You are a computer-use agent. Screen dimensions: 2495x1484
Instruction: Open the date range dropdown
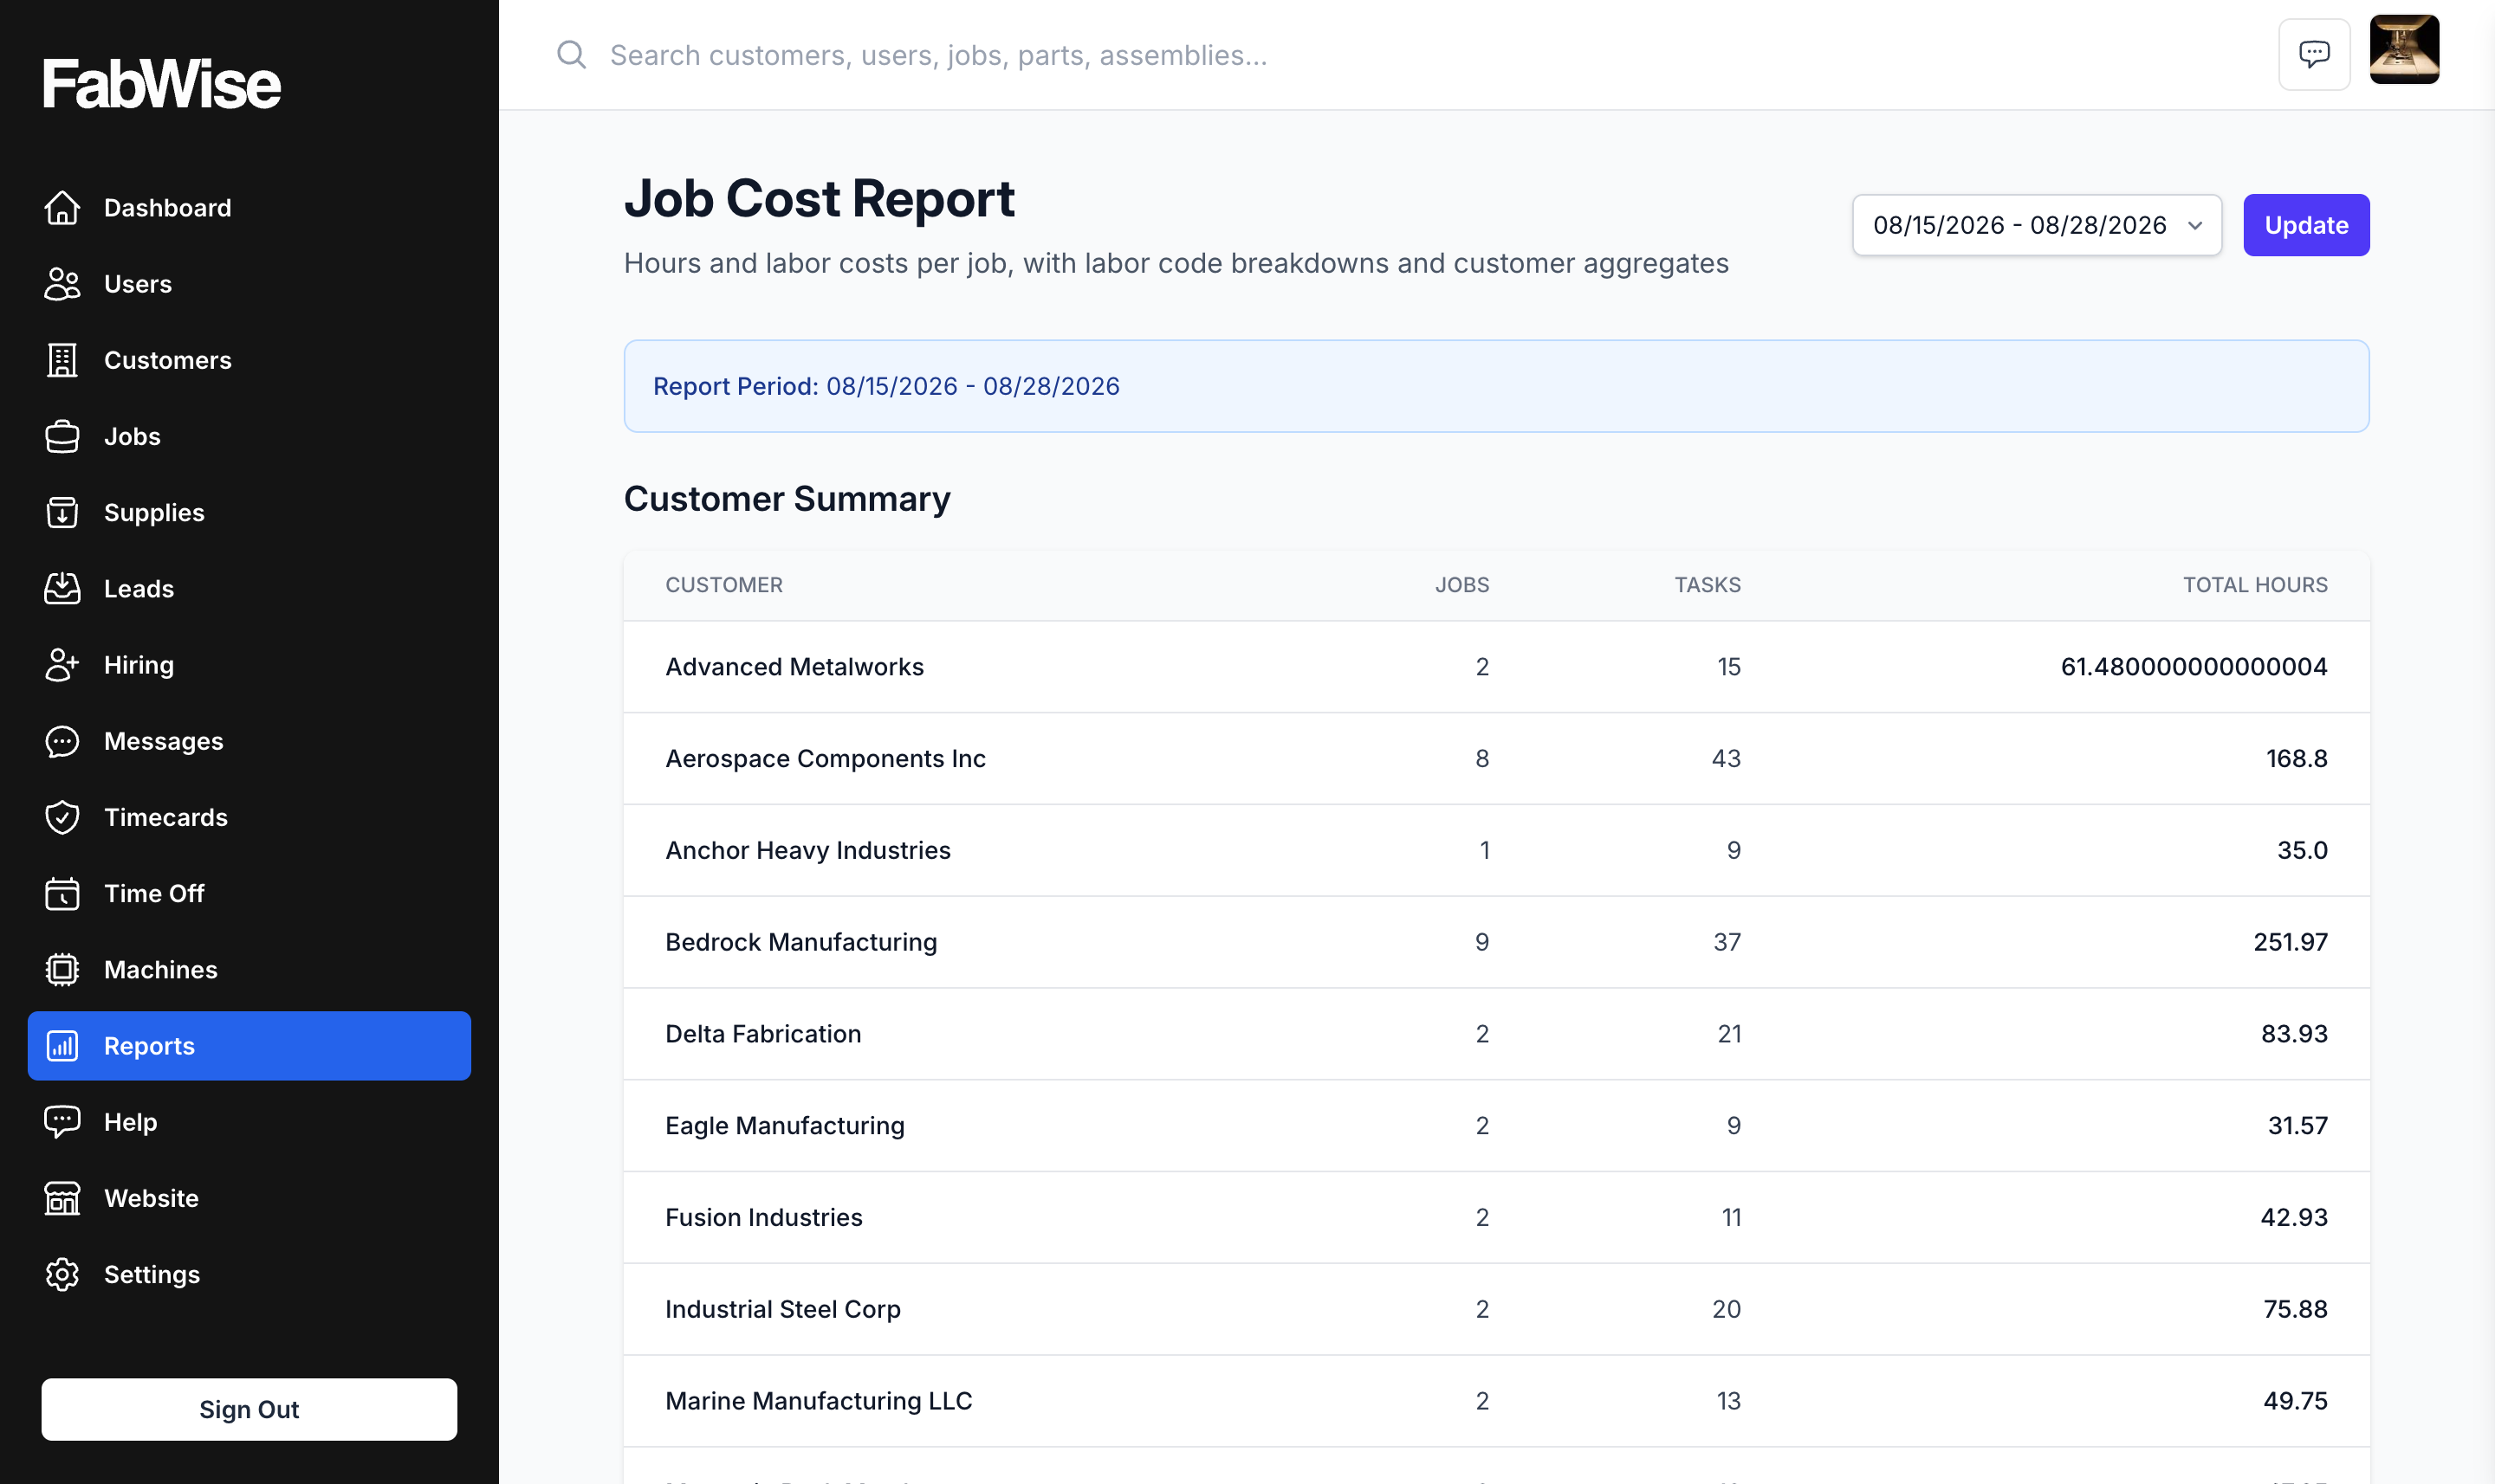click(2037, 225)
